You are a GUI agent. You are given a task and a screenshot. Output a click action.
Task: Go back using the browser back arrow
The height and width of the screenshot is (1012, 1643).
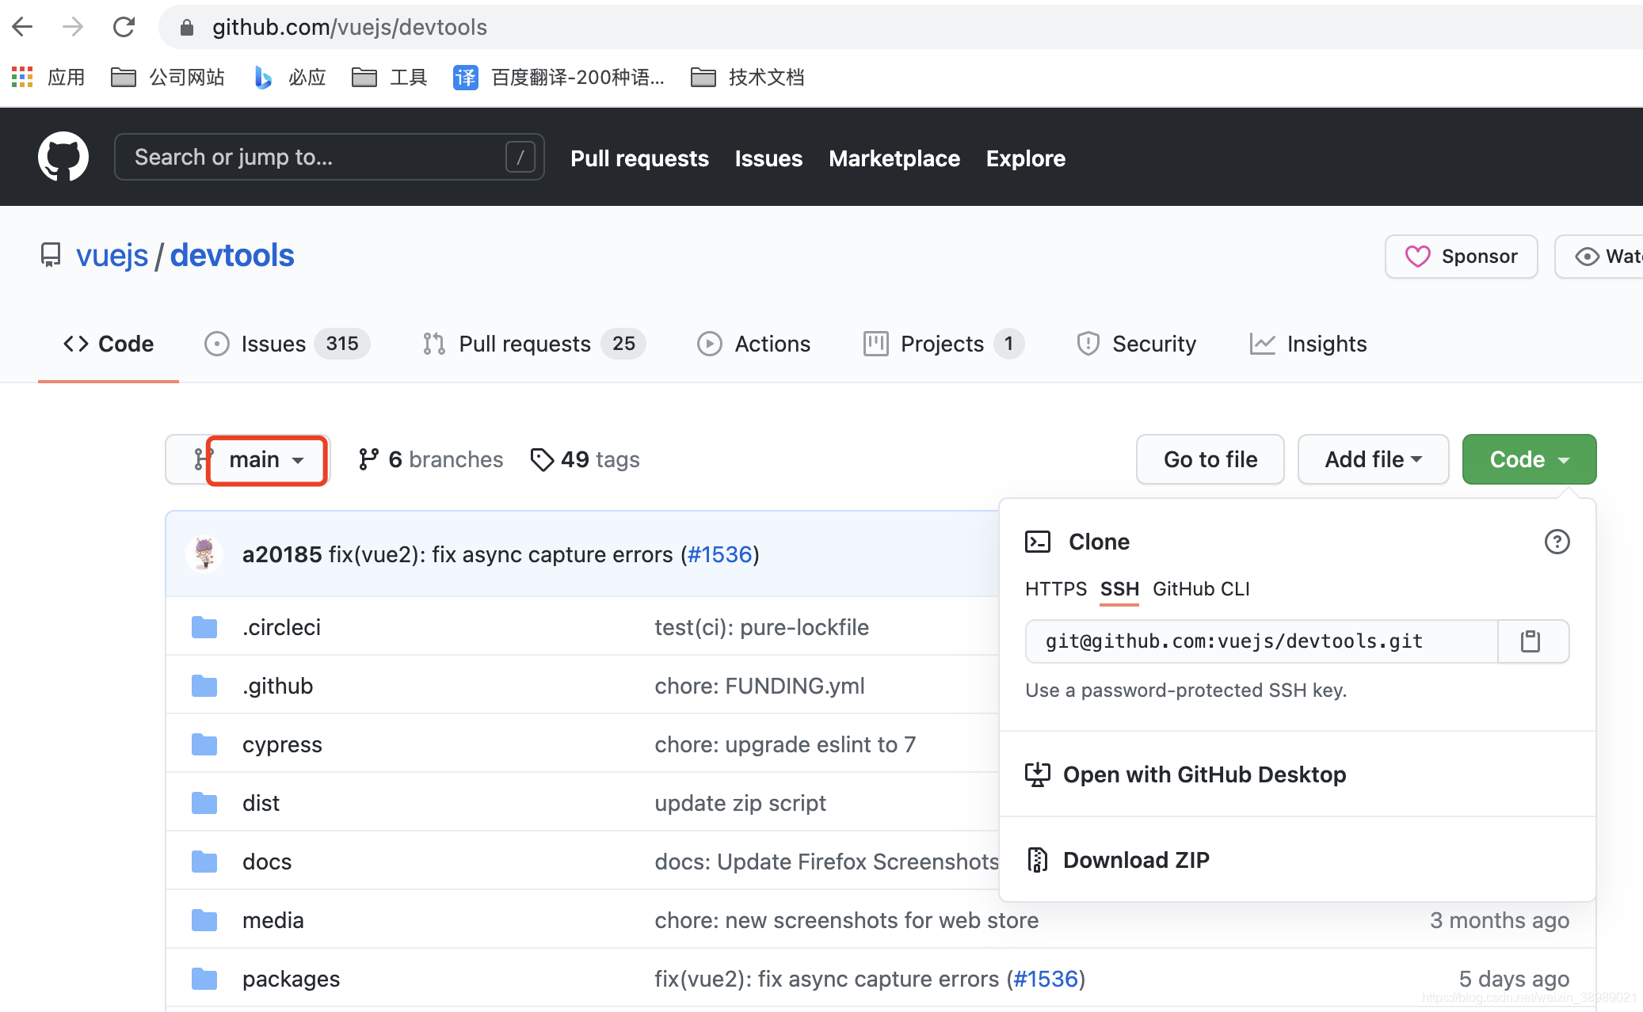pos(23,27)
